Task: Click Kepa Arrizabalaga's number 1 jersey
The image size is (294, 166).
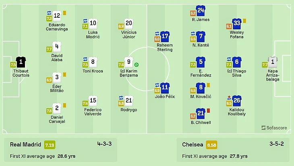Action: click(x=274, y=61)
